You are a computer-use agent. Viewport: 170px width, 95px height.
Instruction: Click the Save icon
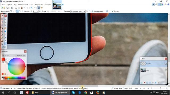[7, 8]
